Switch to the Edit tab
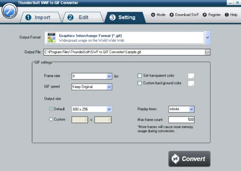Viewport: 241px width, 171px height. pos(83,18)
